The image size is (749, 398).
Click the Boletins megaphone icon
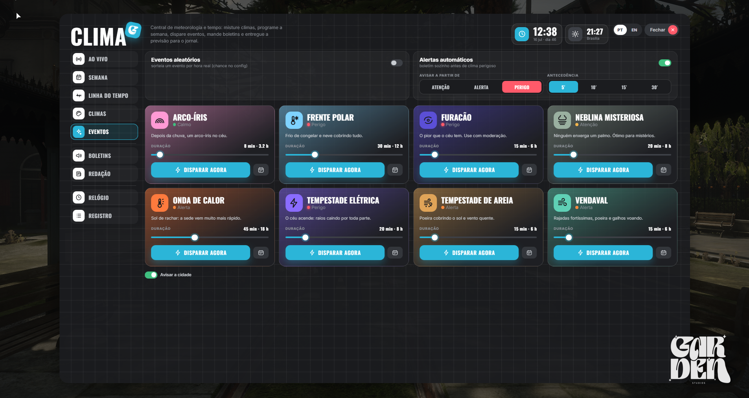[79, 156]
